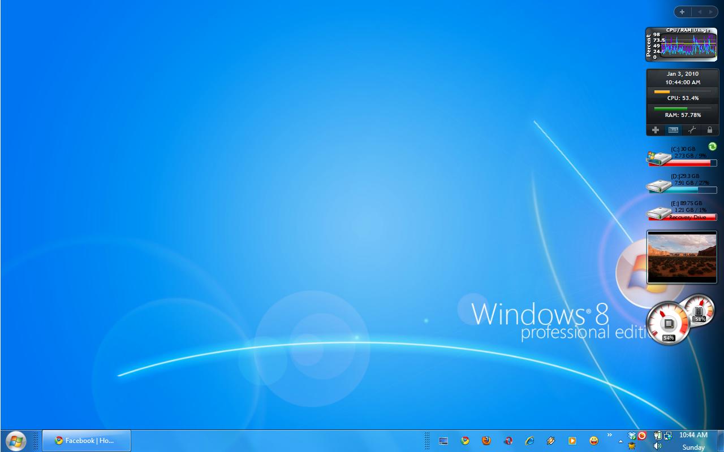
Task: Switch to the Facebook Chrome window
Action: [87, 441]
